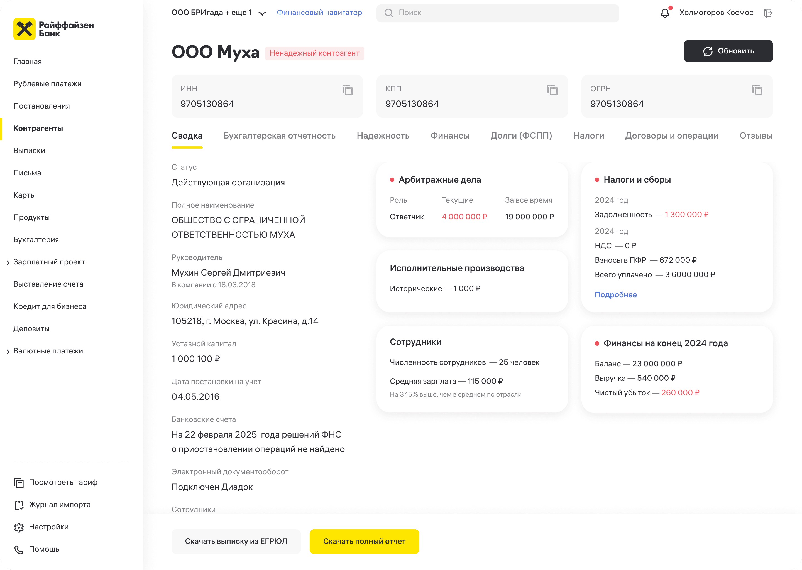The width and height of the screenshot is (802, 570).
Task: Open Журнал импорта in sidebar
Action: pyautogui.click(x=59, y=505)
